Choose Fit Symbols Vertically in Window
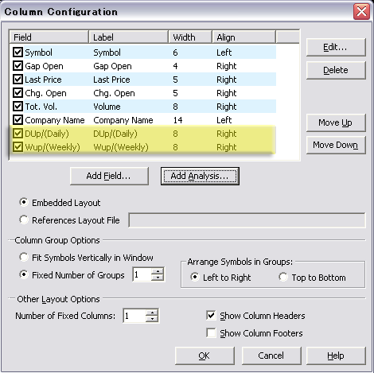 pos(24,257)
